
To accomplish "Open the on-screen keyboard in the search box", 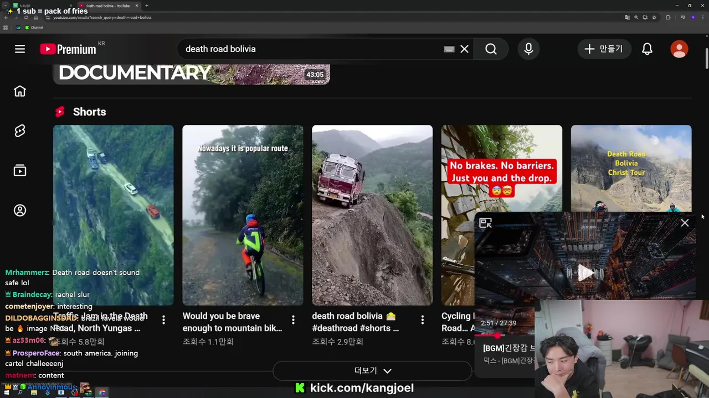I will point(449,49).
